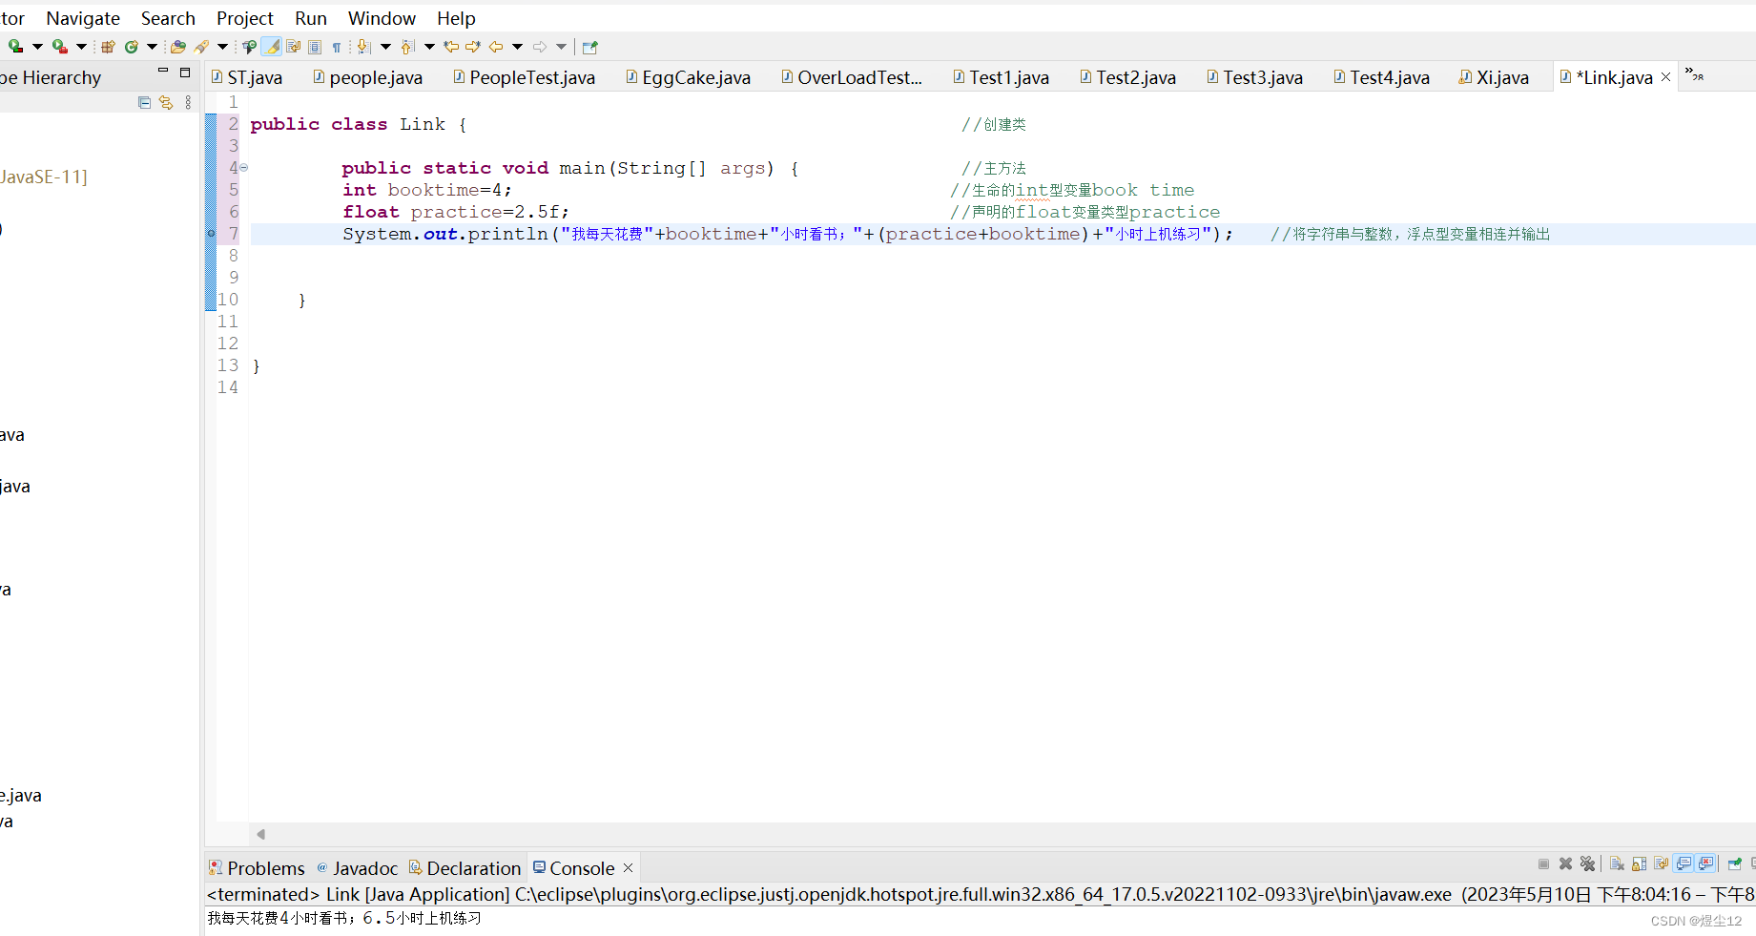The height and width of the screenshot is (936, 1756).
Task: Run the Link.java application
Action: pyautogui.click(x=15, y=46)
